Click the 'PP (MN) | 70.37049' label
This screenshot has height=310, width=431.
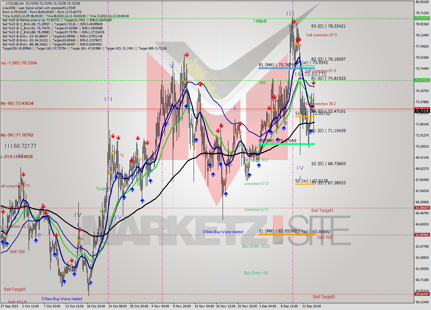click(x=277, y=141)
